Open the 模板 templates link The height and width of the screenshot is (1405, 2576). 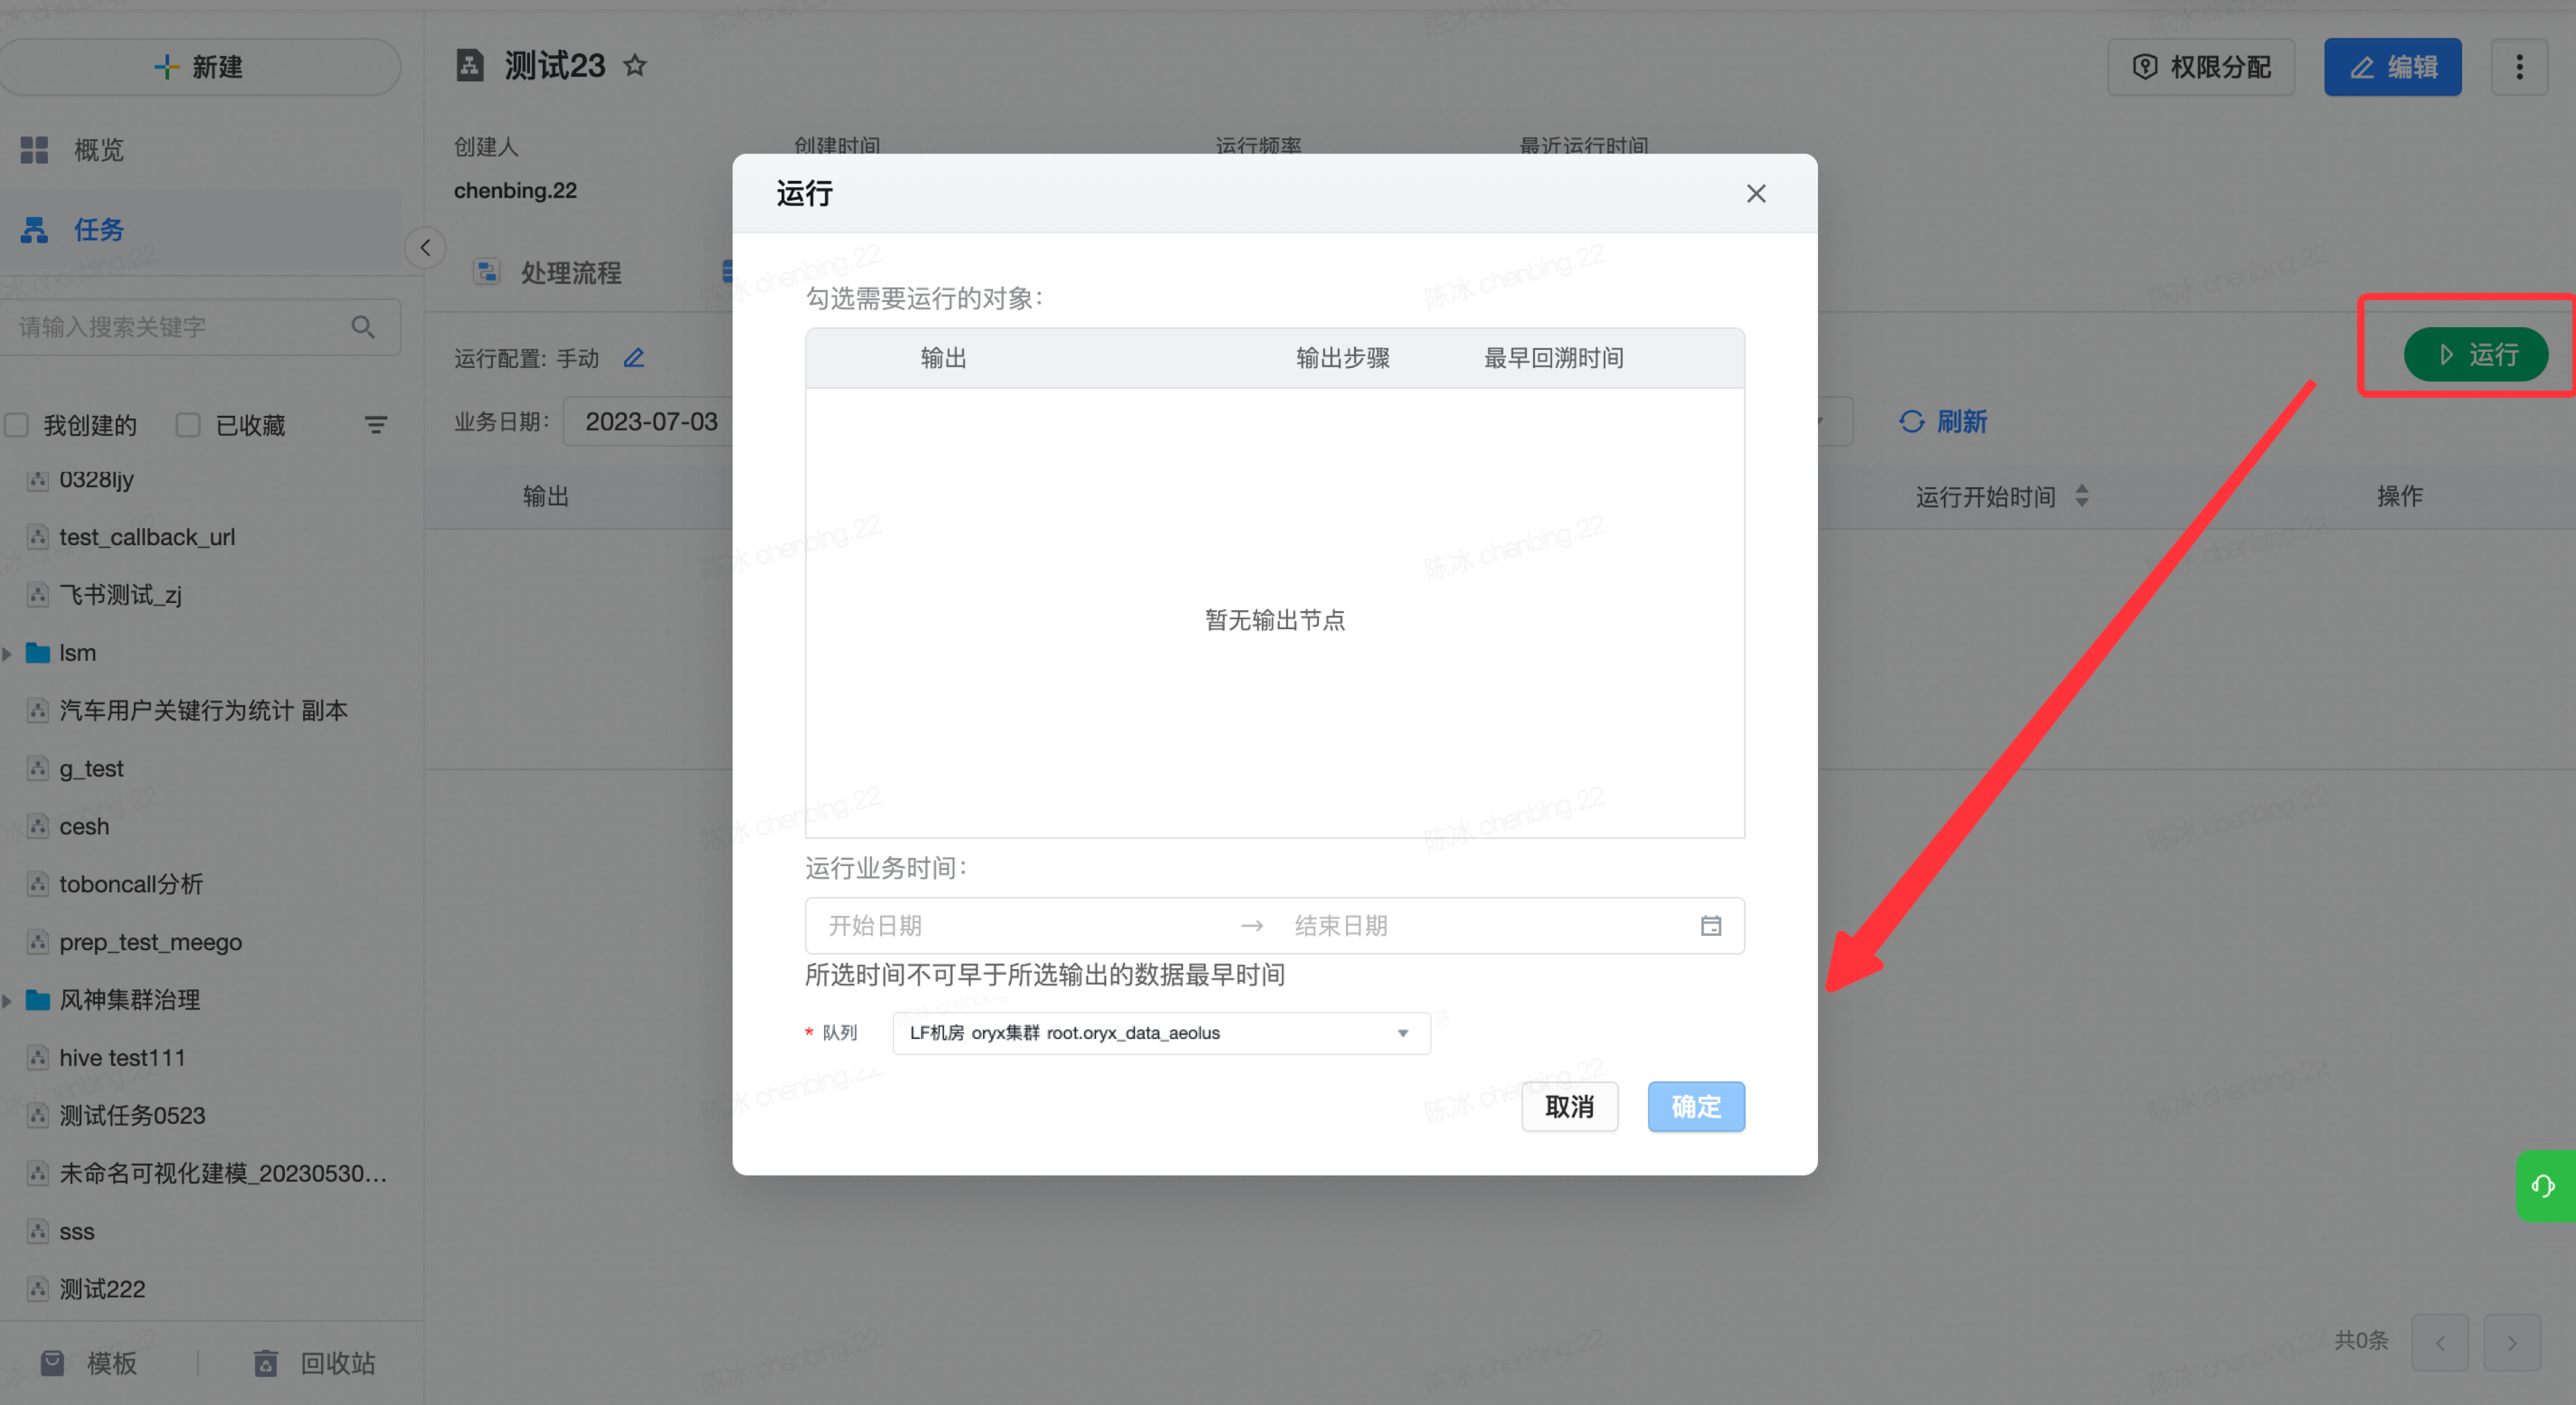[x=89, y=1363]
